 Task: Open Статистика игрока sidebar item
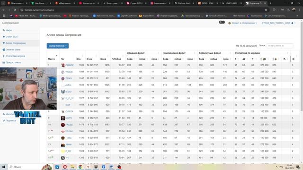(15, 56)
